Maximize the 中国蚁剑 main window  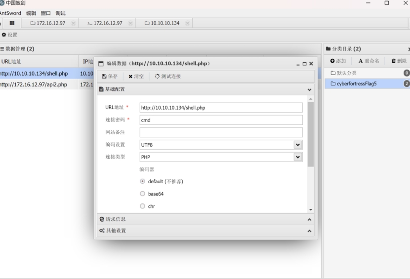387,3
